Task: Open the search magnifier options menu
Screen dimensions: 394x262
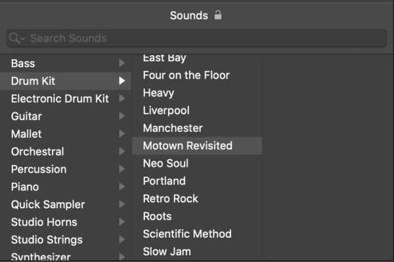Action: coord(17,38)
